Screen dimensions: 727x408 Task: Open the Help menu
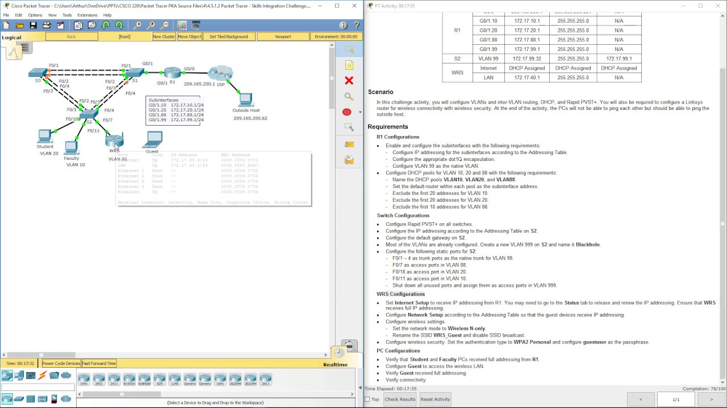tap(107, 15)
